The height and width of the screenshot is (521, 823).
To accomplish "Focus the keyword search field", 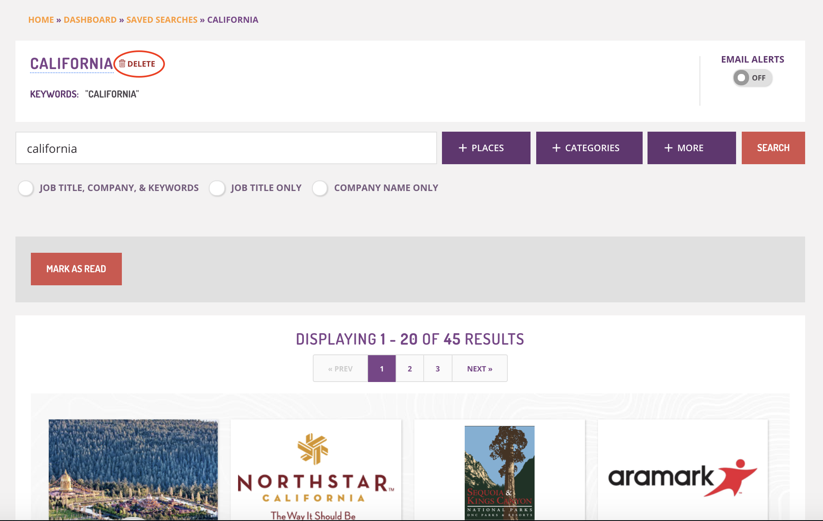I will [226, 148].
